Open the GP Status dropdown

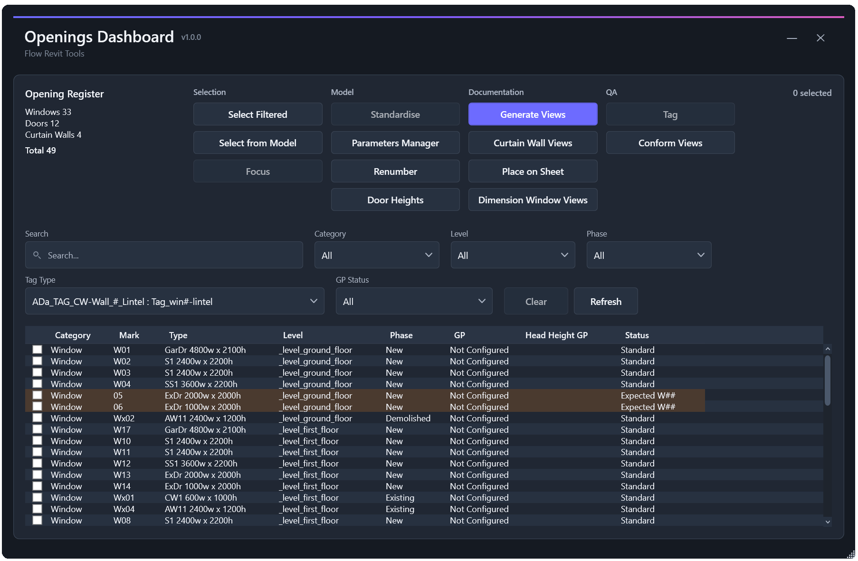pyautogui.click(x=414, y=301)
